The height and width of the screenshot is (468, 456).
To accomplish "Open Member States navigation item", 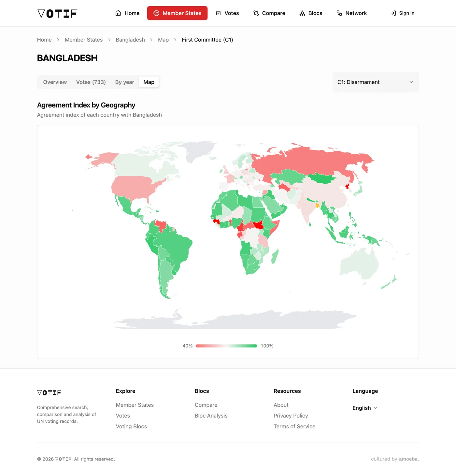I will click(x=177, y=13).
